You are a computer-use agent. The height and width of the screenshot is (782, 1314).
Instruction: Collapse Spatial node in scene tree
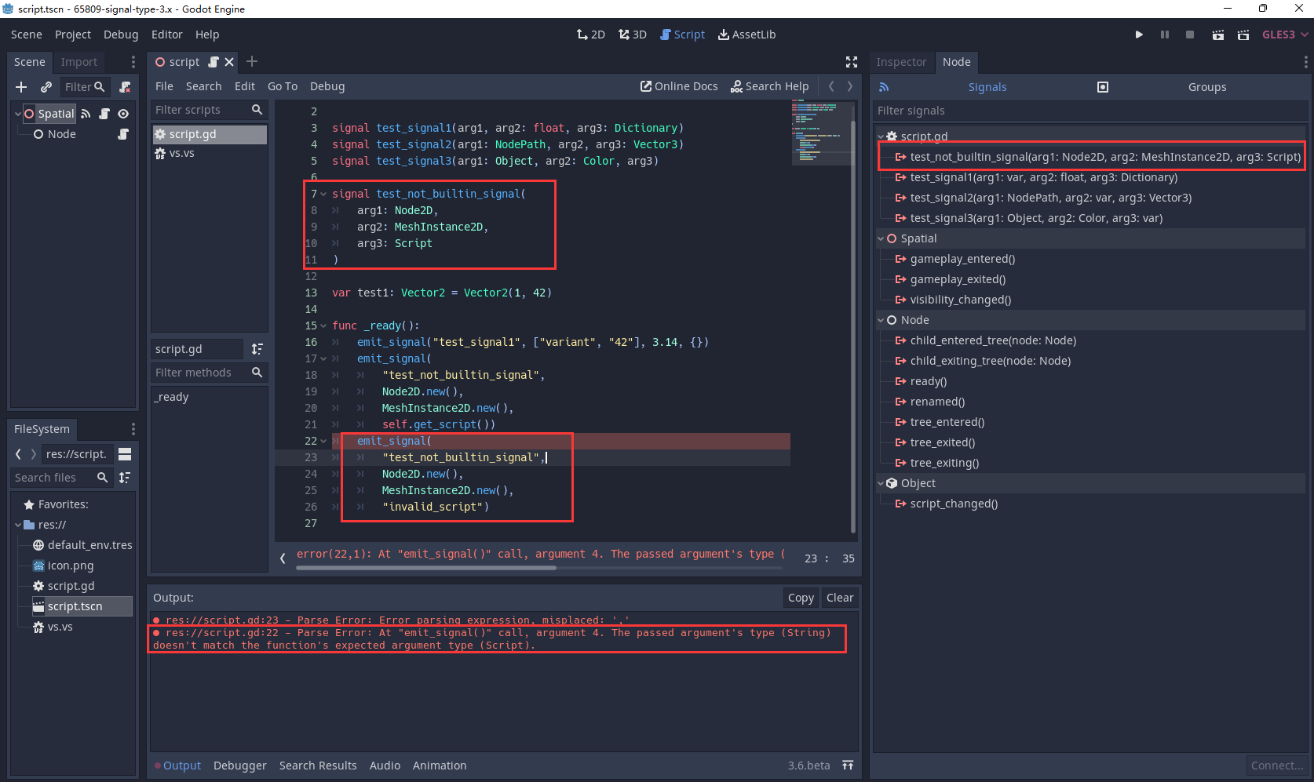(17, 114)
